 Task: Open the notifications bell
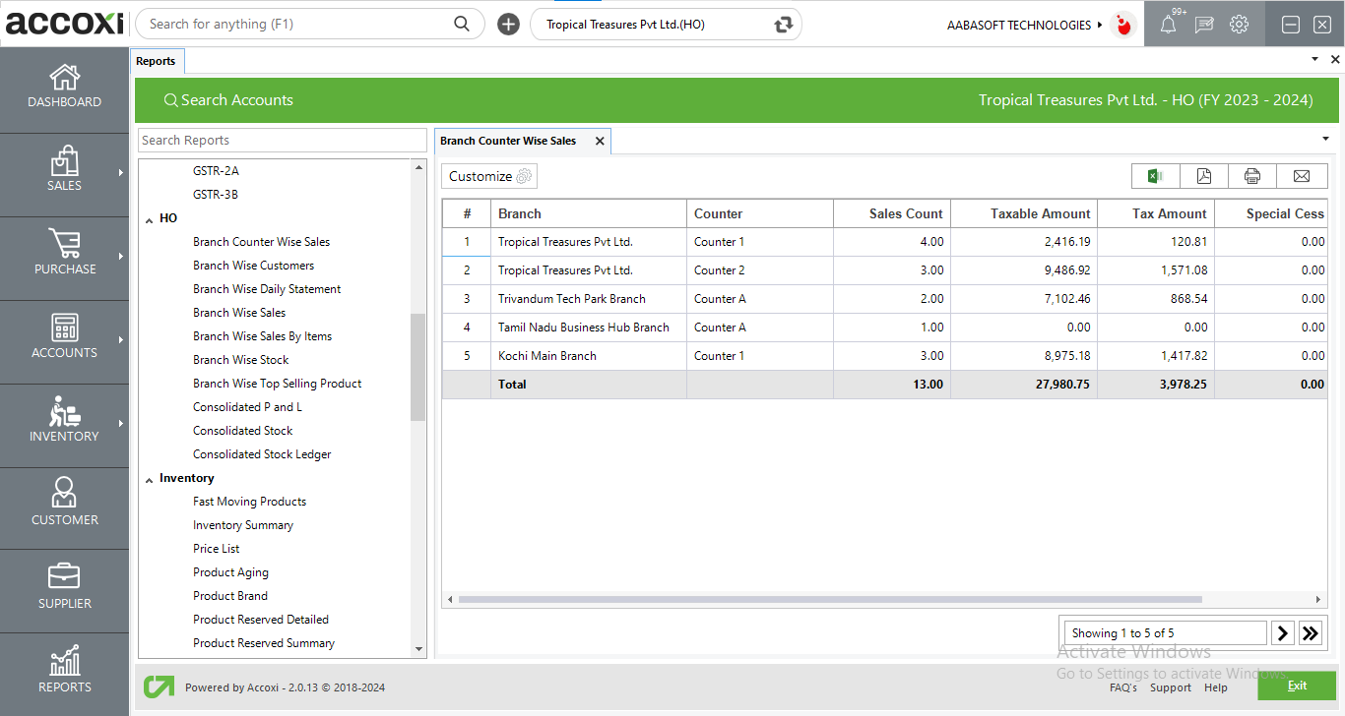[x=1168, y=25]
